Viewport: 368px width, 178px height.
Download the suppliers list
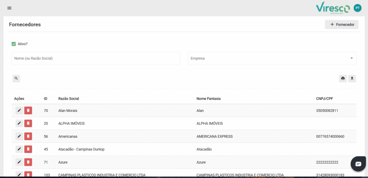[352, 78]
